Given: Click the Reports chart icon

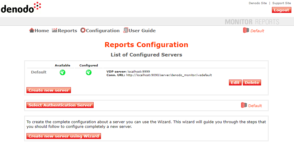Looking at the screenshot, I should point(54,30).
